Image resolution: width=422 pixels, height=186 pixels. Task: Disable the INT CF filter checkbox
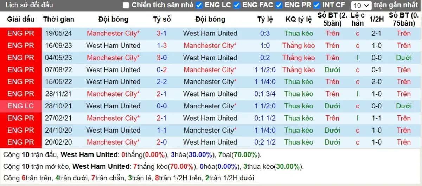click(x=317, y=5)
